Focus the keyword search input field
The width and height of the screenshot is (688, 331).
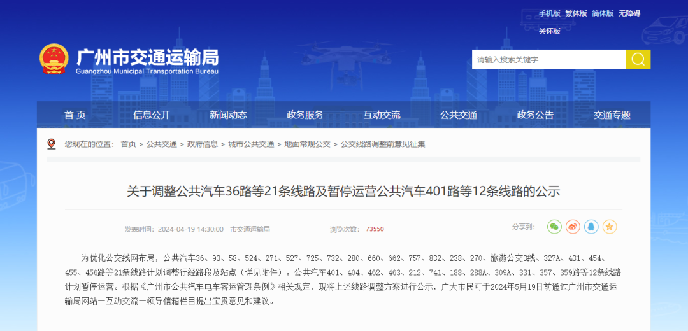point(548,59)
